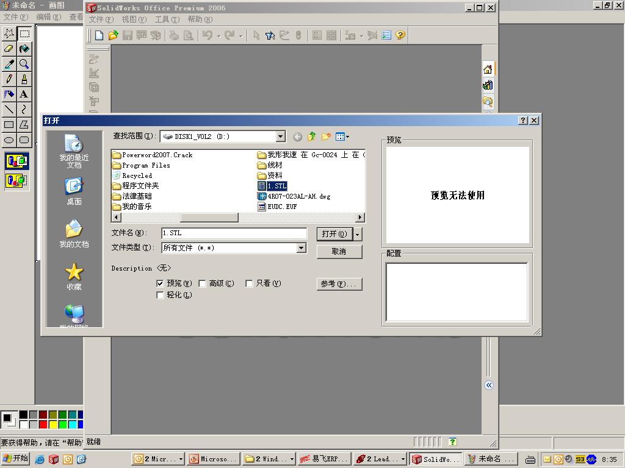
Task: Toggle the 只看 (View-only) checkbox
Action: (x=249, y=283)
